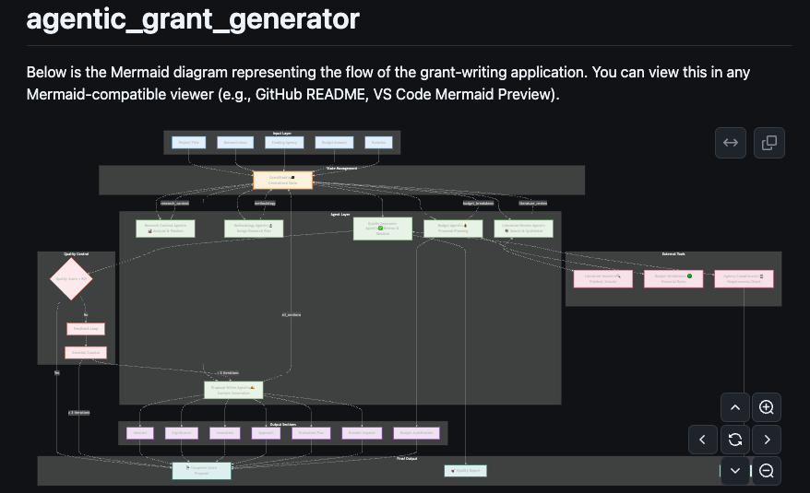This screenshot has width=810, height=493.
Task: Toggle the diagram full-width arrows button
Action: point(731,143)
